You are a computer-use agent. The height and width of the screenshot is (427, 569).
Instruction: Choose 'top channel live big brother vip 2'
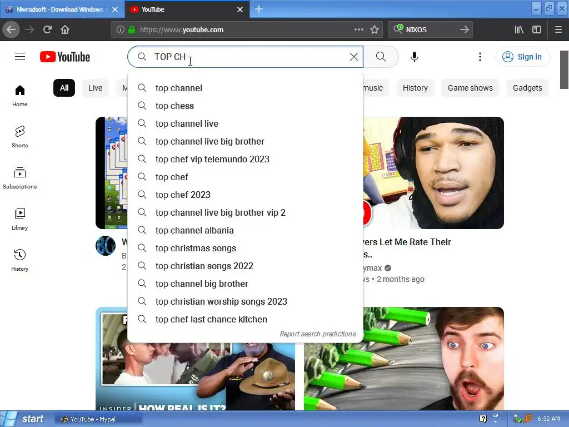coord(245,212)
